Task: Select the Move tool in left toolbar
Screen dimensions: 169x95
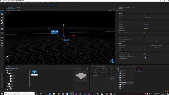Action: [x=2, y=11]
